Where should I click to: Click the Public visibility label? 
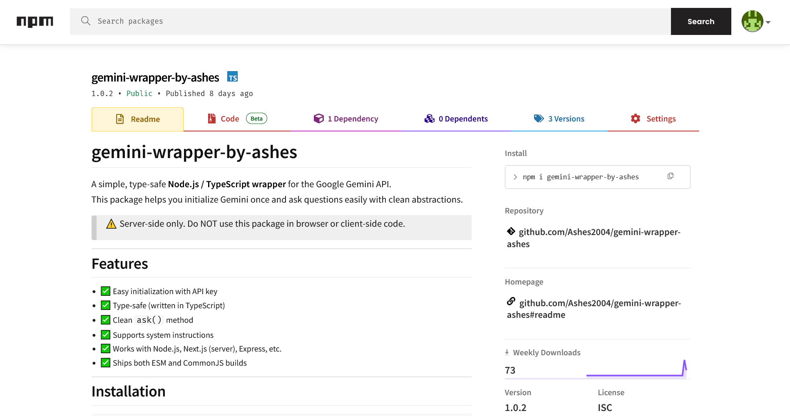139,94
